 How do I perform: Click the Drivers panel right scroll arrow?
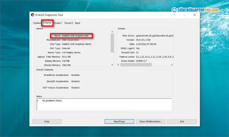pyautogui.click(x=172, y=65)
